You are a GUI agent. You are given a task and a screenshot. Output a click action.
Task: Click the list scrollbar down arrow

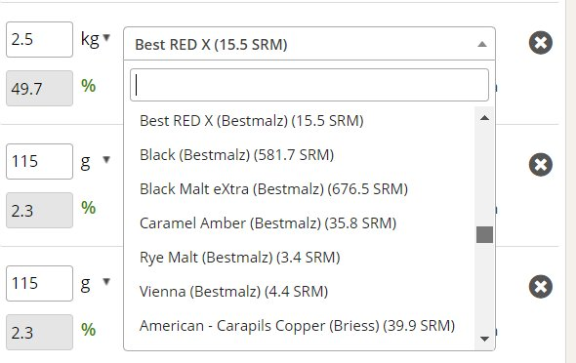pos(484,339)
